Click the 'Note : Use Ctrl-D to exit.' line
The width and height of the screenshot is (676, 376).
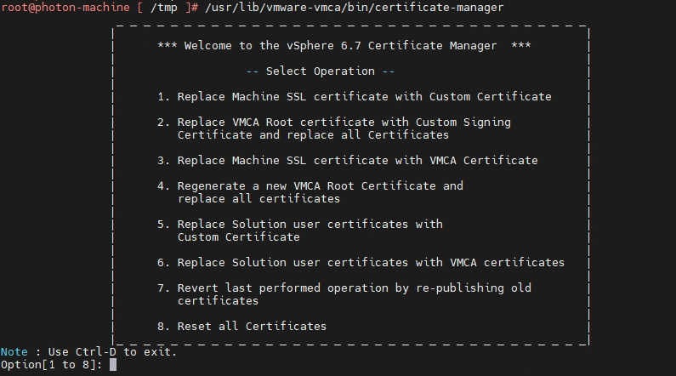[x=88, y=352]
